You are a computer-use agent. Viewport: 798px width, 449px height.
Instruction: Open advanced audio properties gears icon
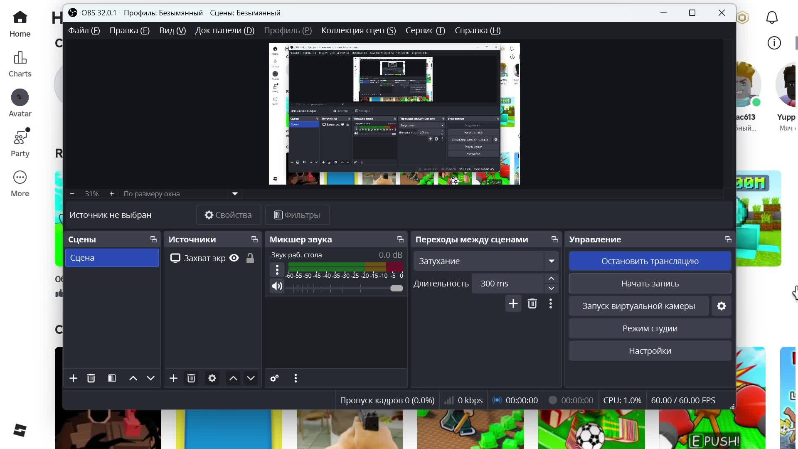pyautogui.click(x=274, y=378)
